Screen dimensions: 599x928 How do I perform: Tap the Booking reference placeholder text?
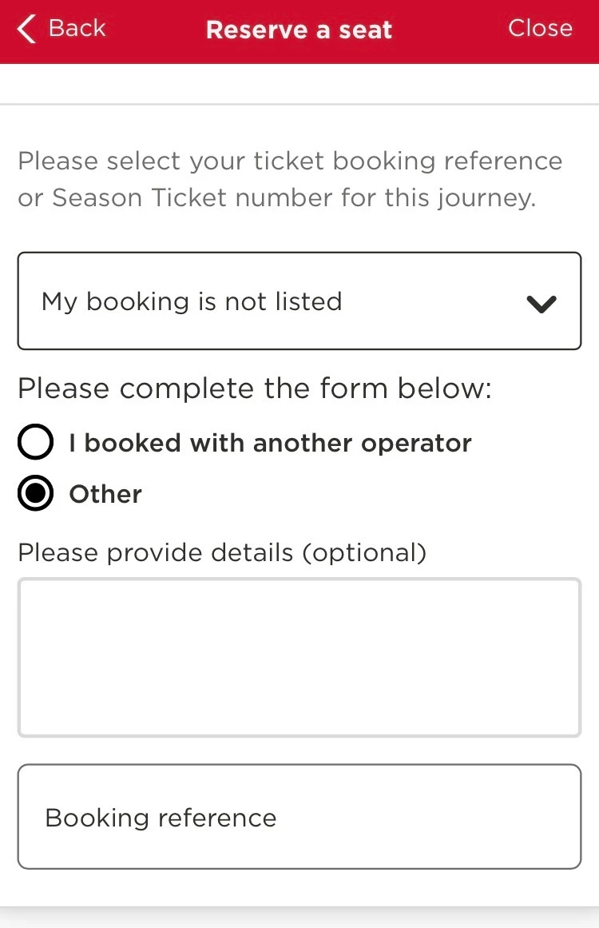(161, 818)
